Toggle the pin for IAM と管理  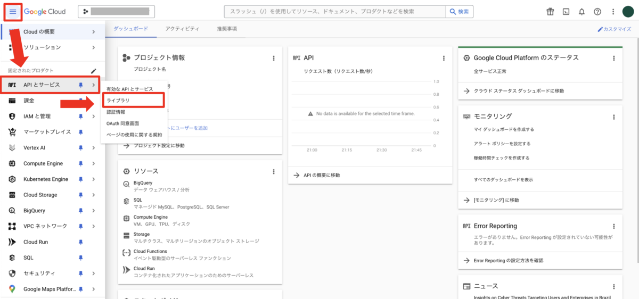[x=81, y=116]
